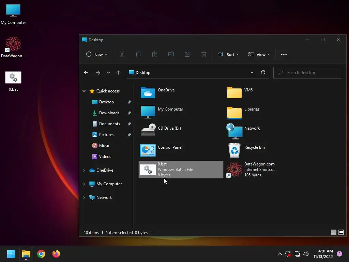Open Documents in Quick access
Image resolution: width=349 pixels, height=262 pixels.
tap(109, 123)
